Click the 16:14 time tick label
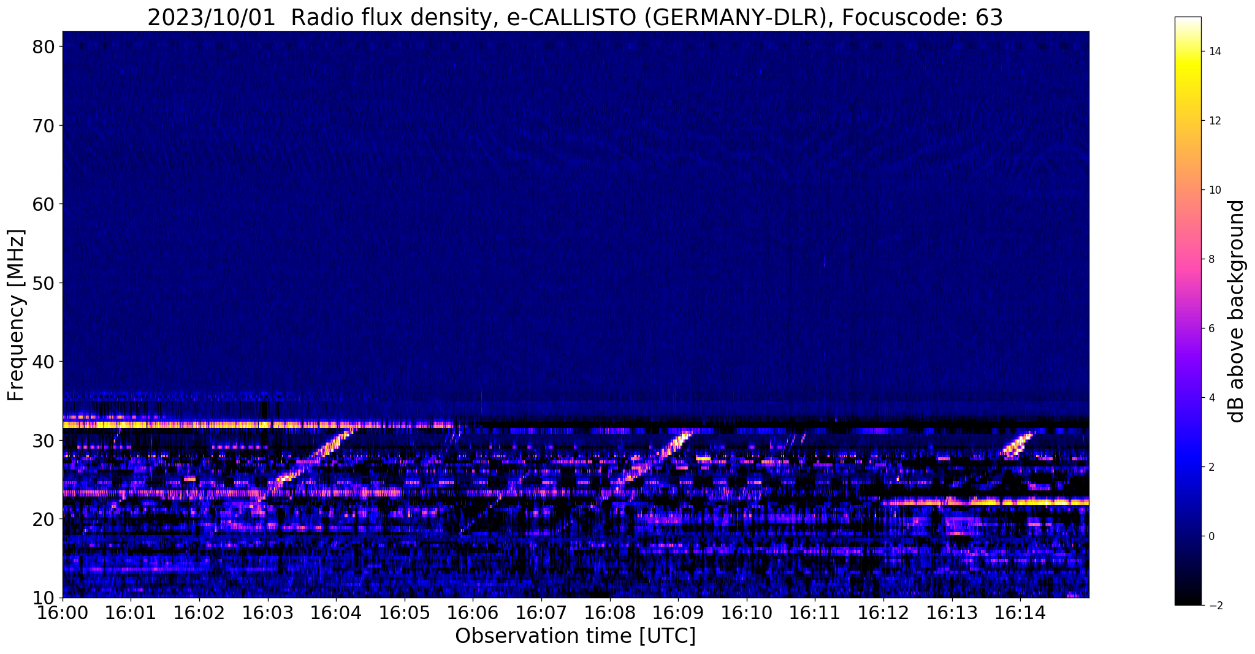 1020,612
